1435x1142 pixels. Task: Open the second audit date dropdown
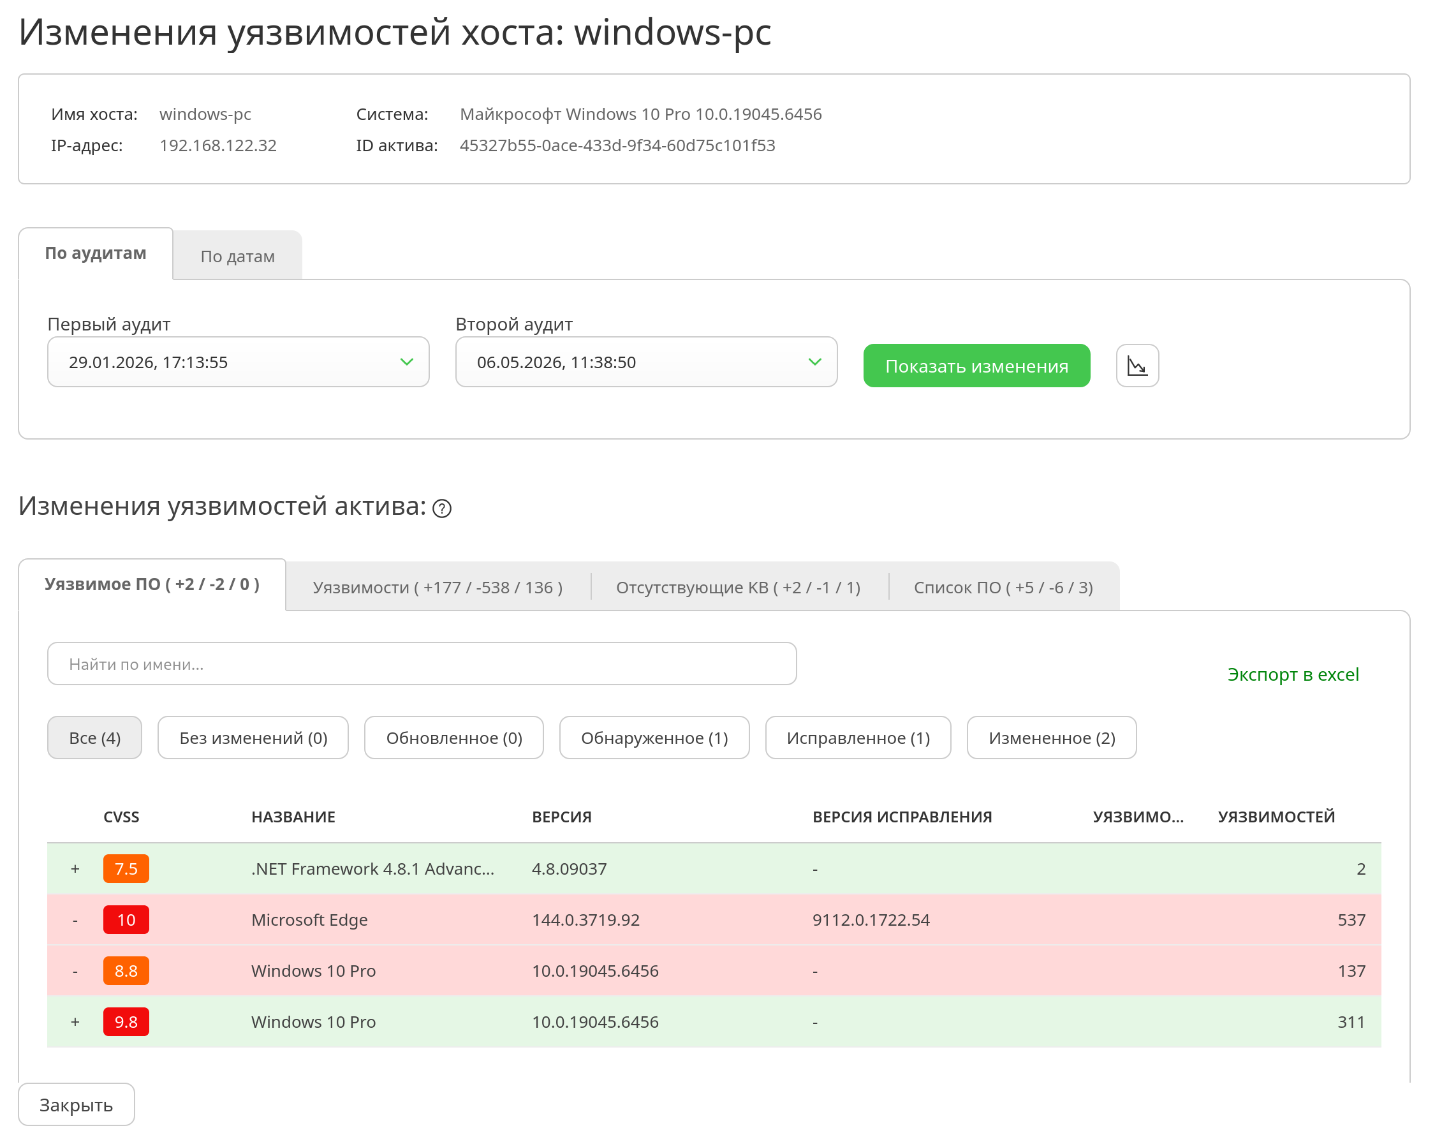646,362
